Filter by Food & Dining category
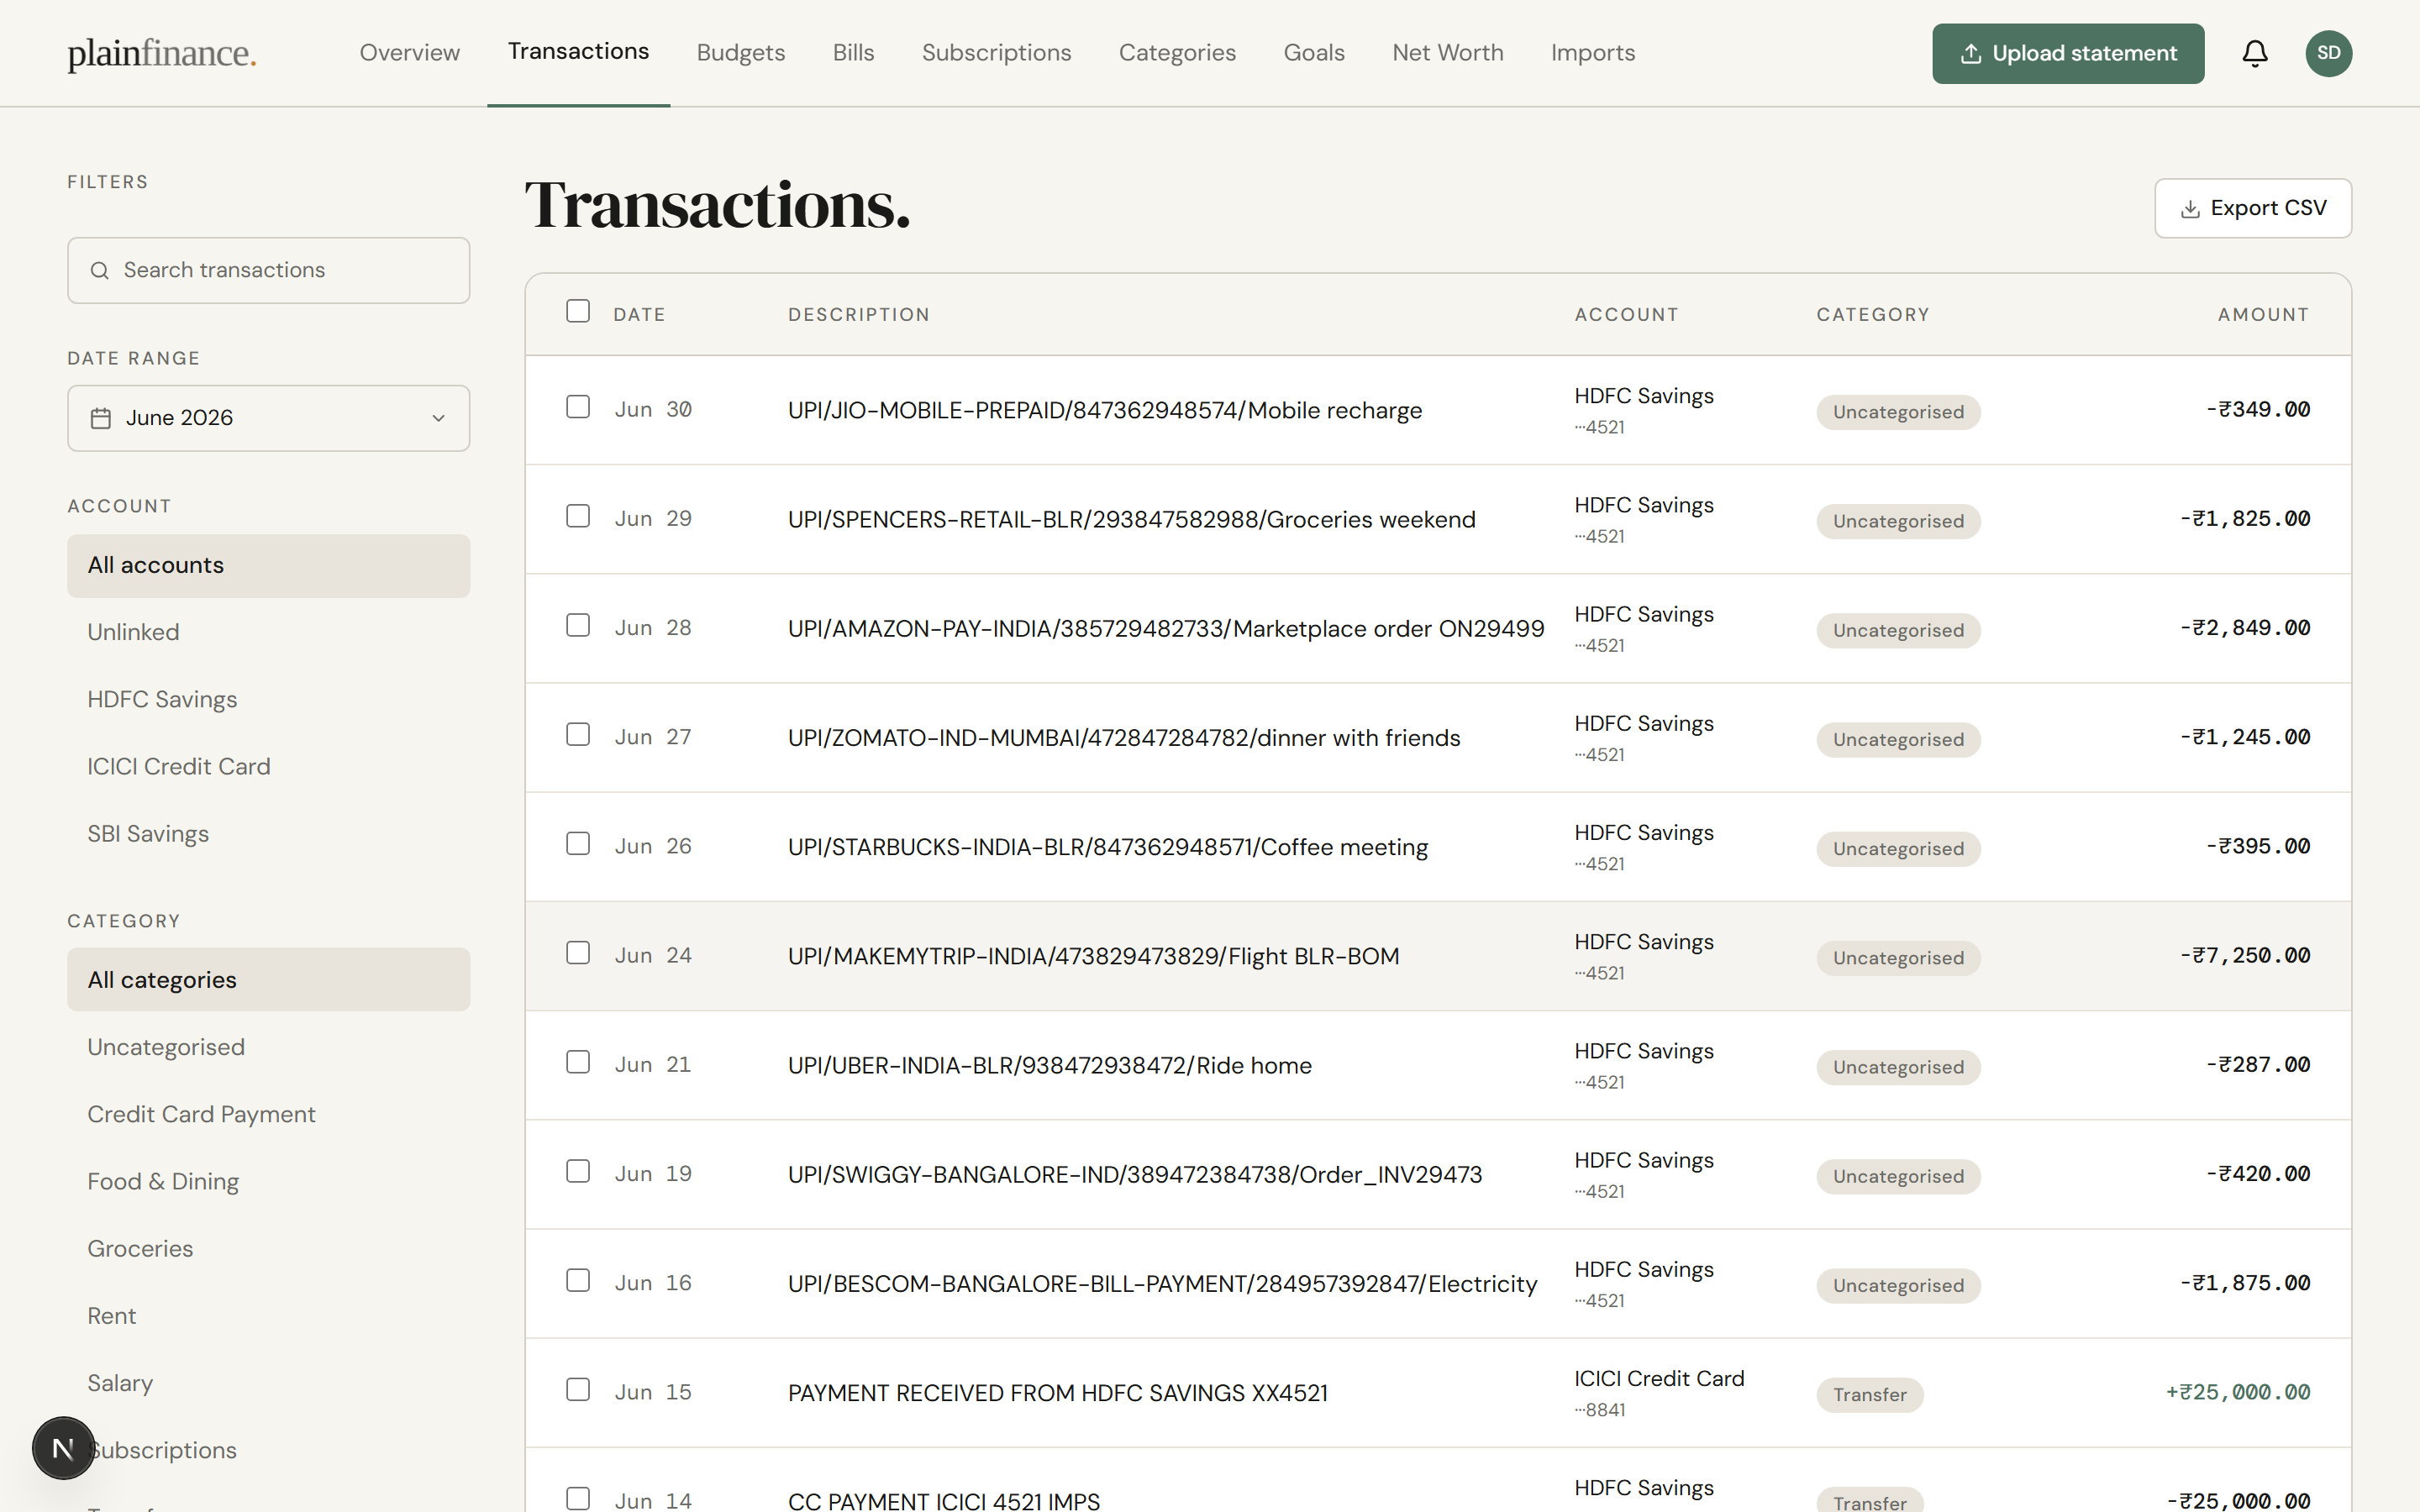The width and height of the screenshot is (2420, 1512). pyautogui.click(x=268, y=1182)
